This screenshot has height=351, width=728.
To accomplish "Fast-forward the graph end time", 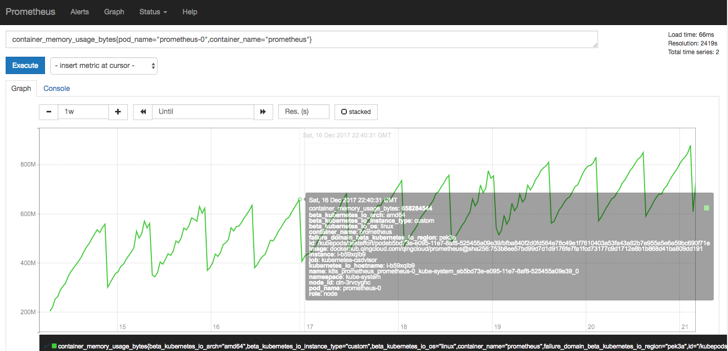I will pyautogui.click(x=263, y=112).
